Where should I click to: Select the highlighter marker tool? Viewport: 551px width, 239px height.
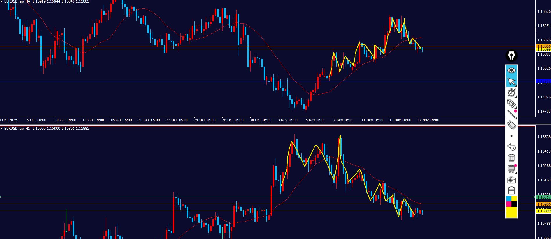(511, 104)
